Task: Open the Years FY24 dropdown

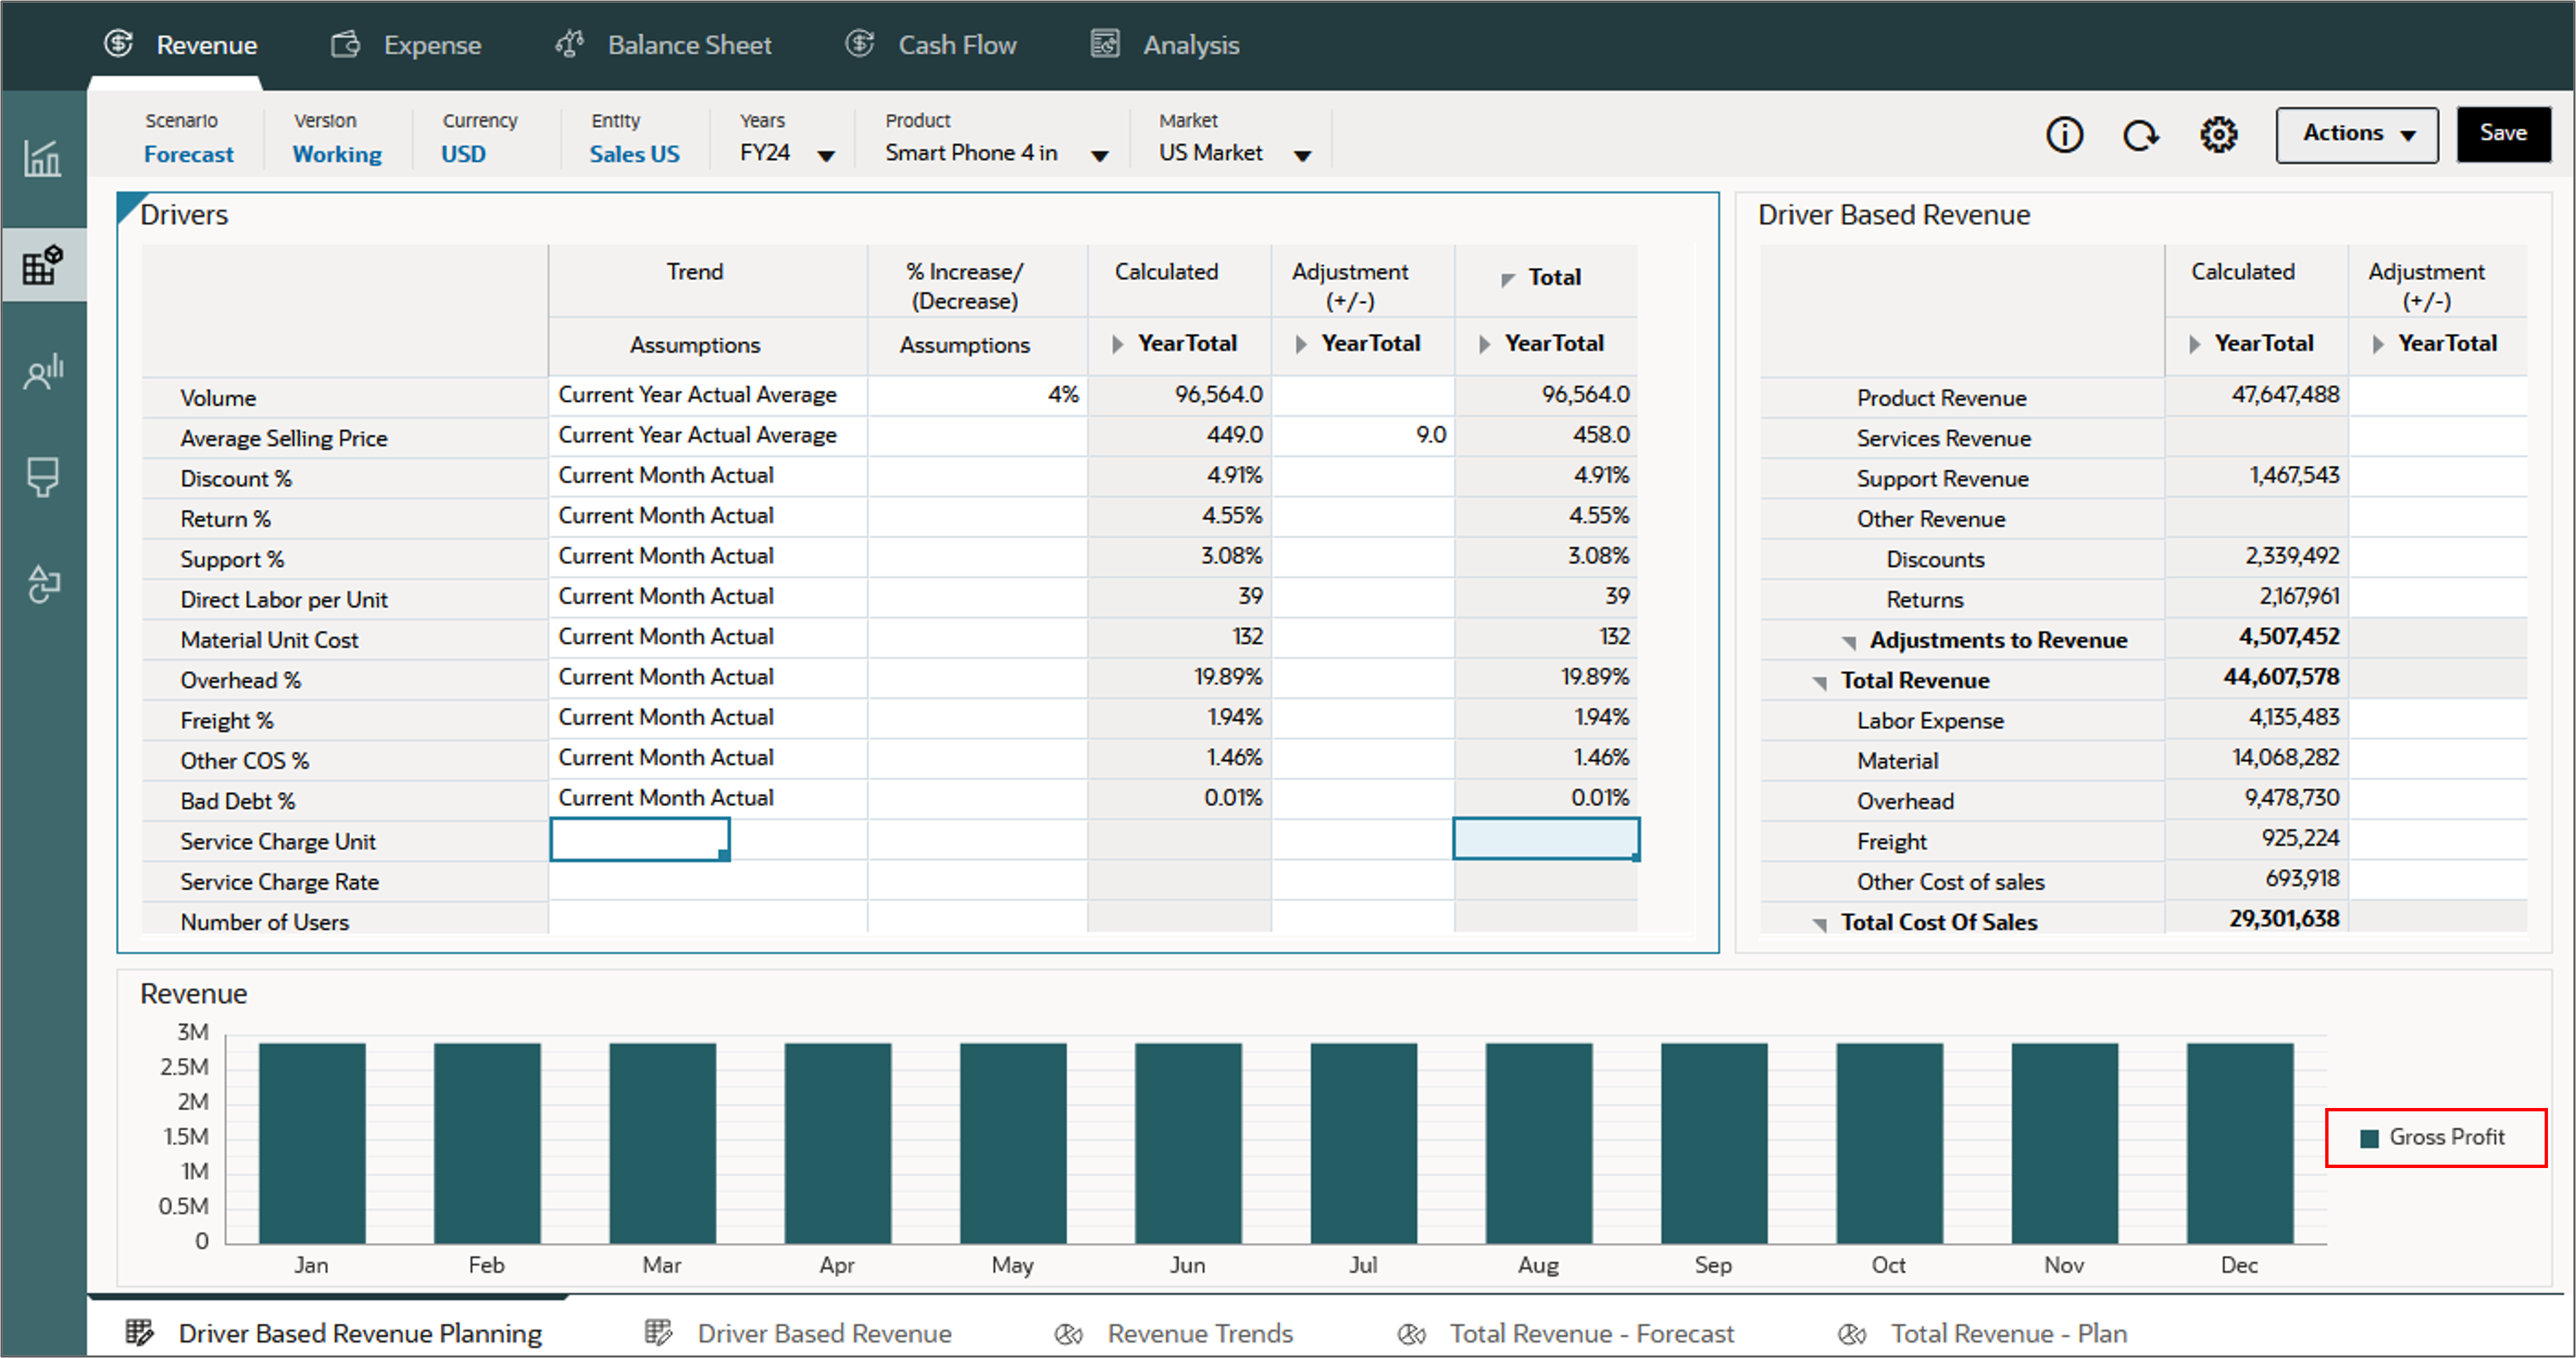Action: [x=826, y=156]
